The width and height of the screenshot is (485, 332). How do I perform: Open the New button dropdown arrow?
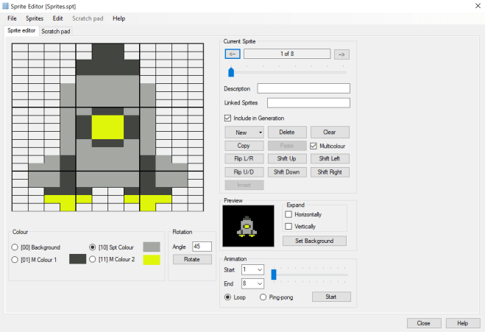click(261, 133)
